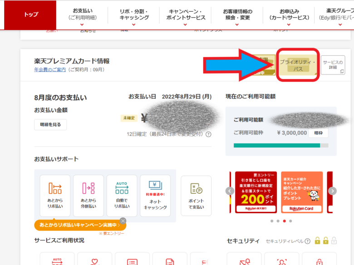Click AUTO icon in サービスご利用状況

click(x=57, y=261)
